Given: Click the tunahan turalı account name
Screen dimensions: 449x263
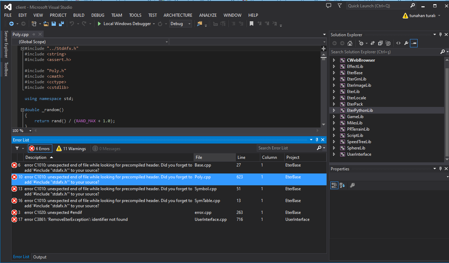Looking at the screenshot, I should (423, 15).
